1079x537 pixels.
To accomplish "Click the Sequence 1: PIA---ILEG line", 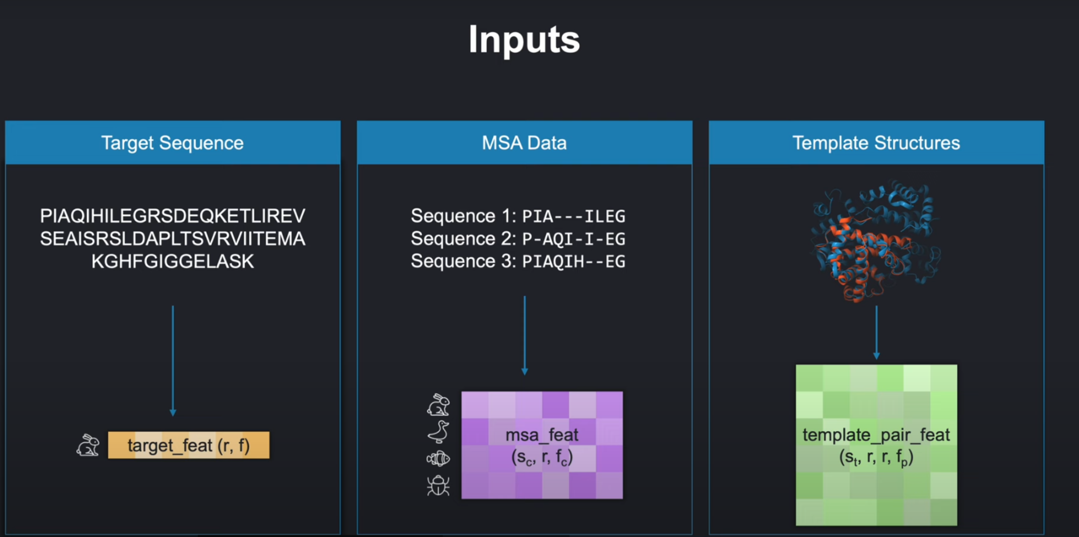I will click(x=518, y=216).
